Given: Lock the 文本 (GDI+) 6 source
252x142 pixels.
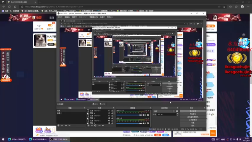Looking at the screenshot, I should click(x=112, y=111).
